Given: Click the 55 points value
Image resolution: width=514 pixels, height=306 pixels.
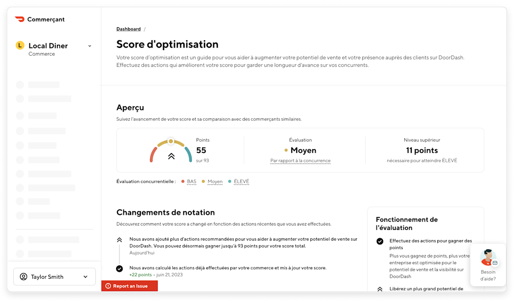Looking at the screenshot, I should pos(201,150).
